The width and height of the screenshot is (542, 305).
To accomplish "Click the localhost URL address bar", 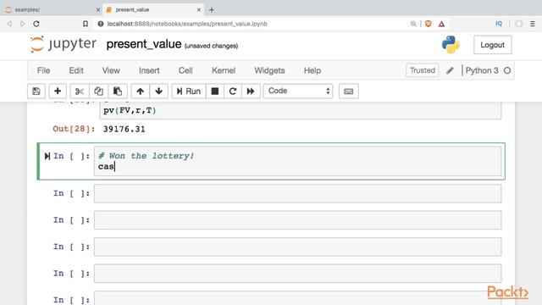I will pyautogui.click(x=186, y=24).
